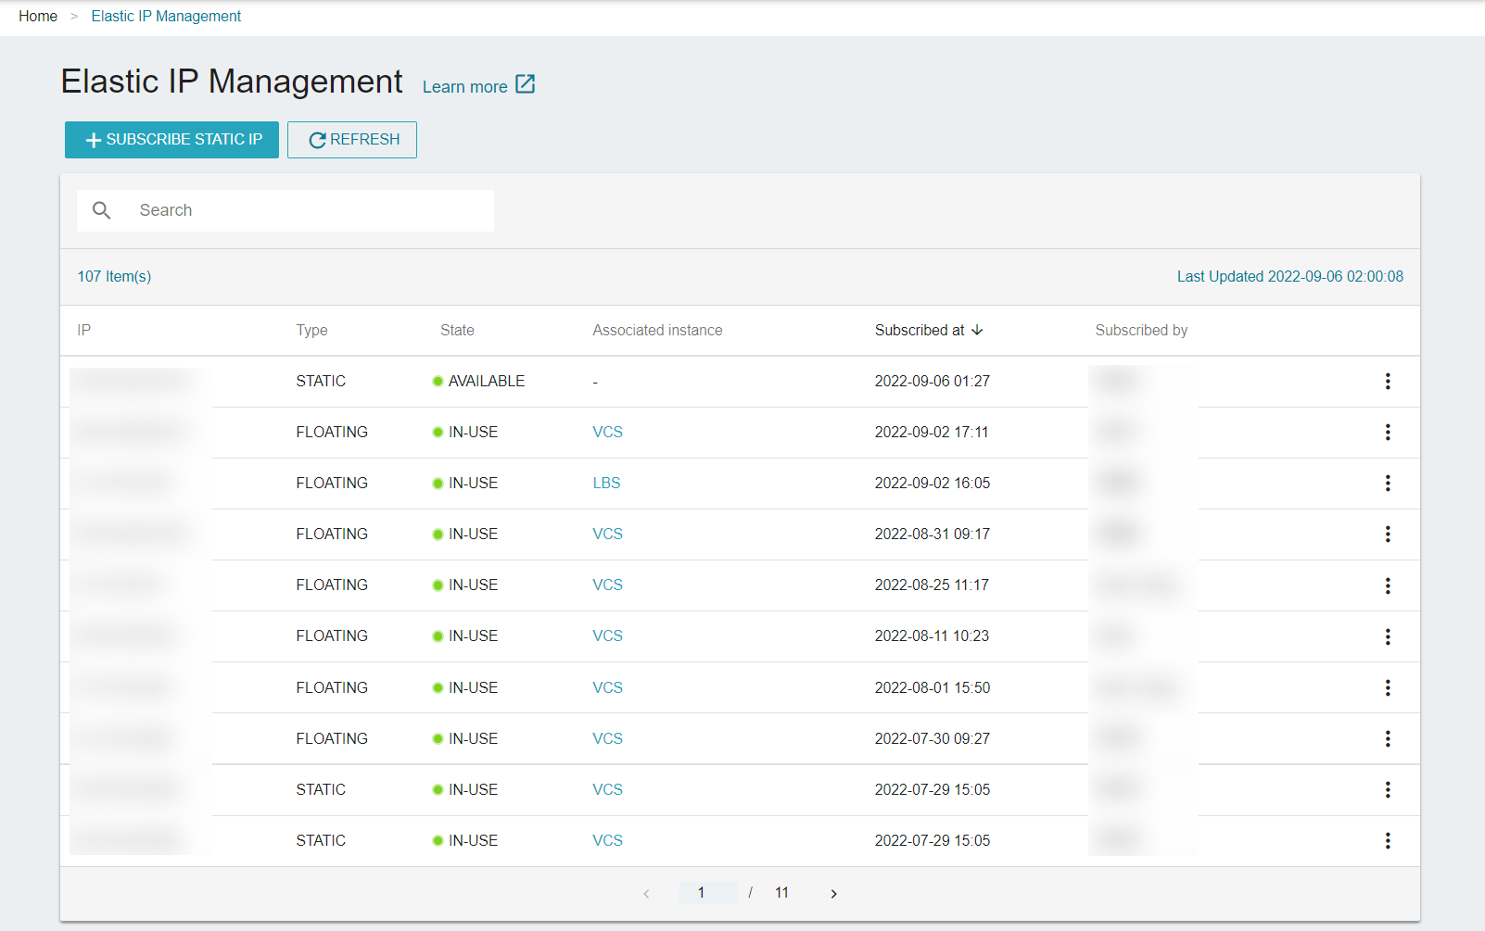The image size is (1485, 931).
Task: Click the page number input box
Action: pyautogui.click(x=708, y=893)
